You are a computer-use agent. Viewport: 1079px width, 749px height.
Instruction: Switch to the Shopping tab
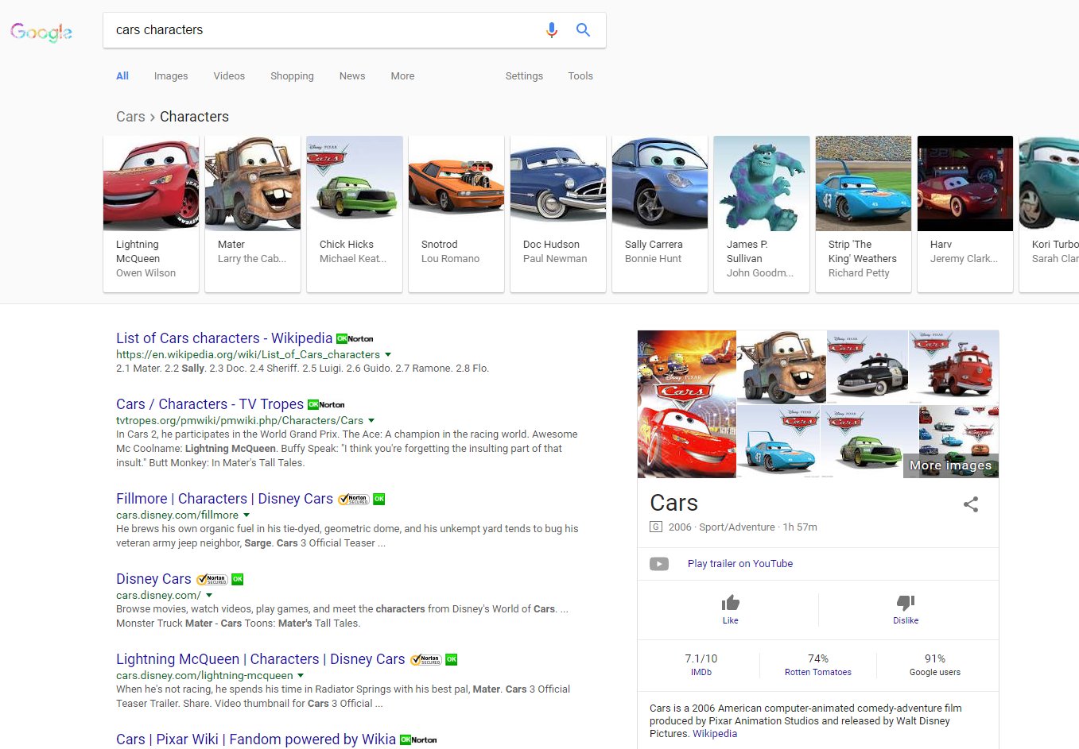292,76
